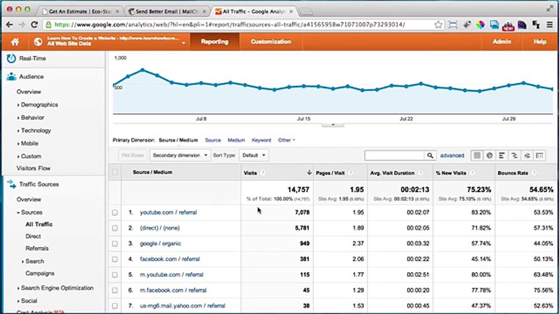This screenshot has height=314, width=559.
Task: Click the help icon beside Pages / Visit
Action: pos(351,173)
